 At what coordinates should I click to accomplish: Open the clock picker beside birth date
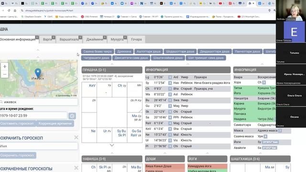click(x=72, y=116)
